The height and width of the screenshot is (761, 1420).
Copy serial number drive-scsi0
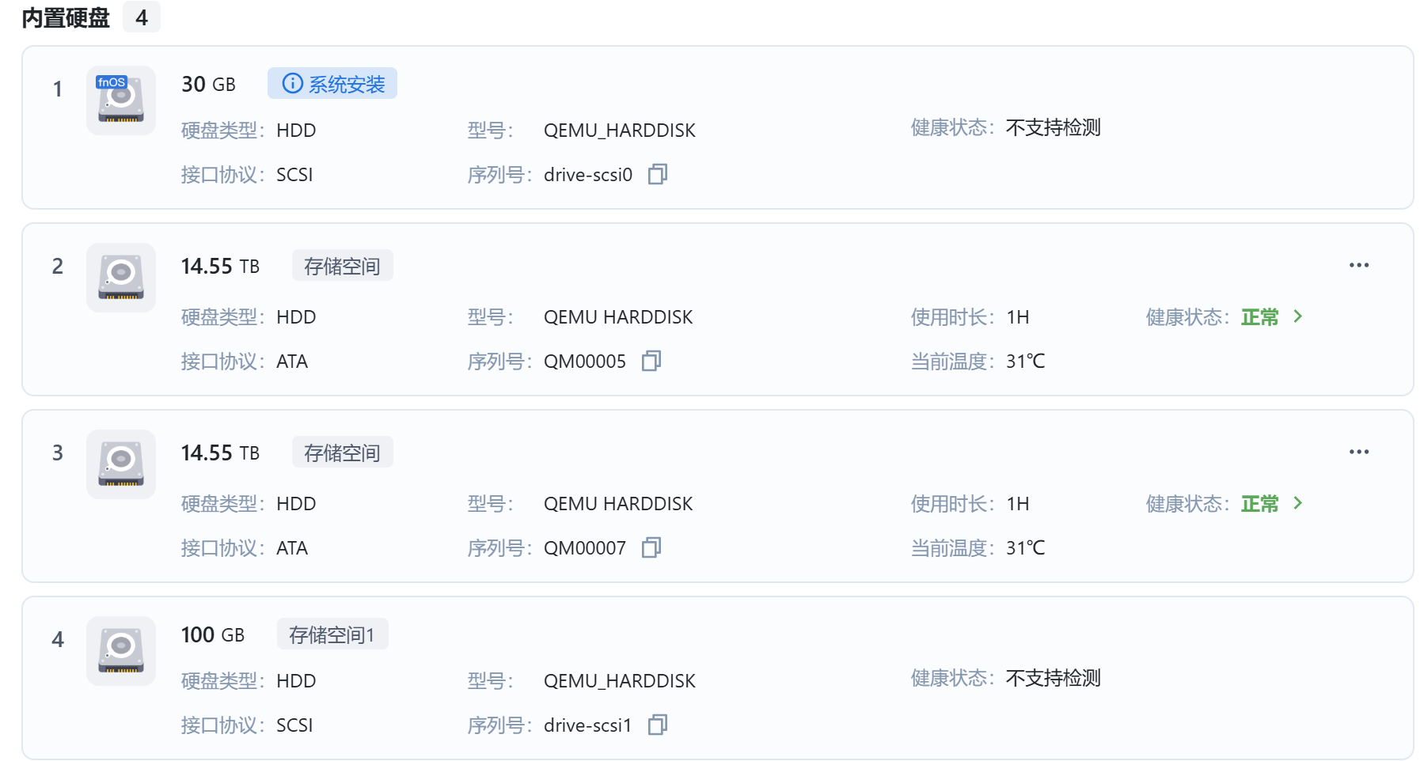click(x=658, y=174)
